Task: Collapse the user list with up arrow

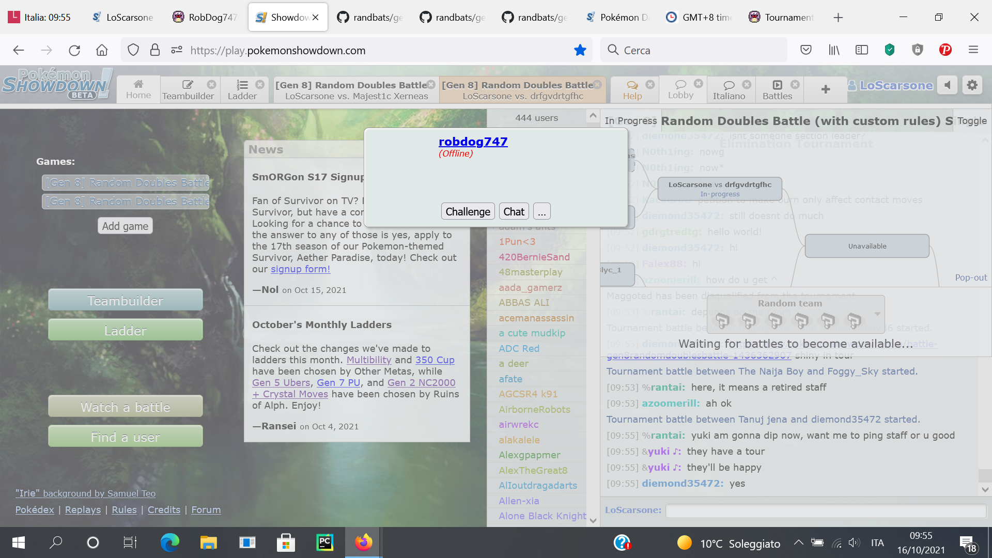Action: 593,116
